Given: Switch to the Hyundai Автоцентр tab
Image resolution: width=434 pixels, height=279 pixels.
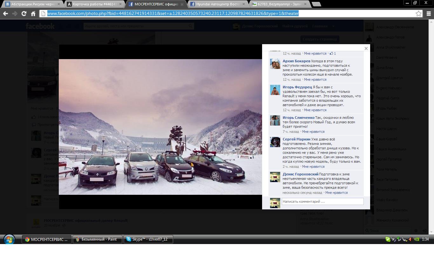Looking at the screenshot, I should click(218, 4).
